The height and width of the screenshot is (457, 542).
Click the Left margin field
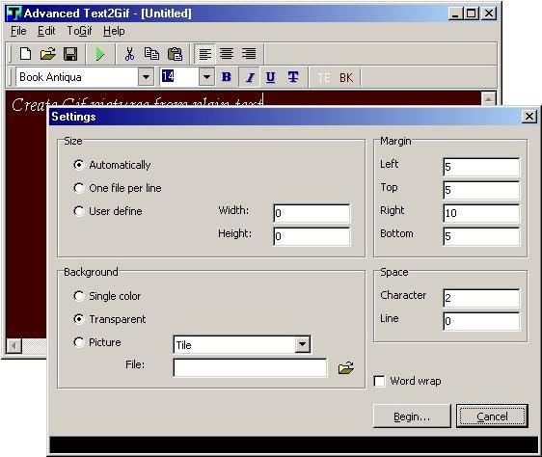pyautogui.click(x=481, y=167)
